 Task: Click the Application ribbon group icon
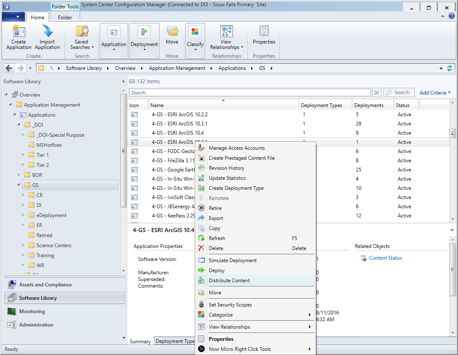[113, 32]
